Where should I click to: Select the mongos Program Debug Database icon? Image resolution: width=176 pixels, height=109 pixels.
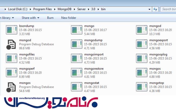[11, 87]
